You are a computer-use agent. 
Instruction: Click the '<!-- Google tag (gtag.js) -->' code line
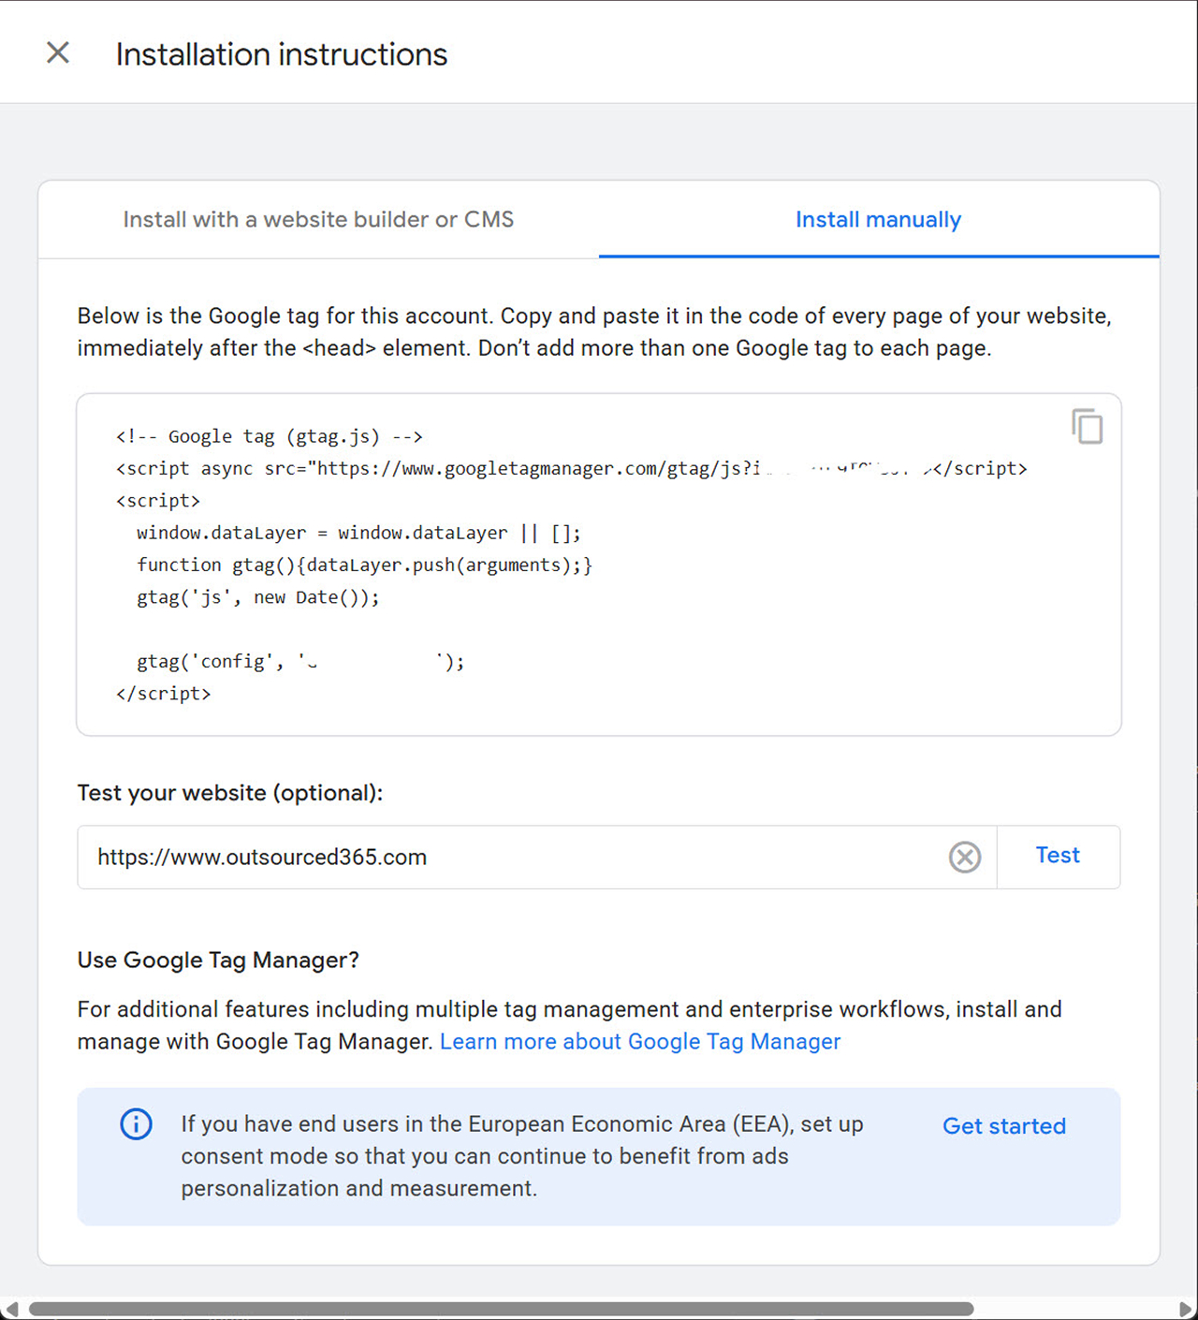click(x=270, y=436)
